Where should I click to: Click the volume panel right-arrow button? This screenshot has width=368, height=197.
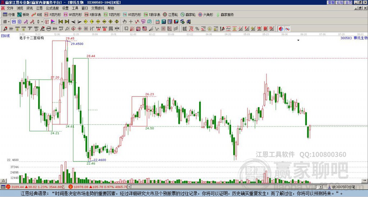point(364,180)
